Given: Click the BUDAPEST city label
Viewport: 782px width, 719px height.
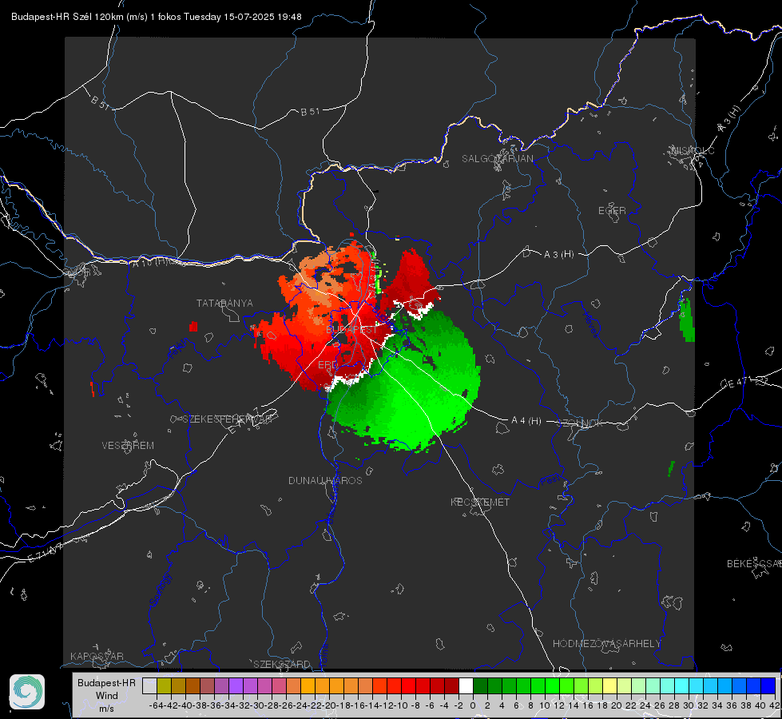Looking at the screenshot, I should coord(351,330).
